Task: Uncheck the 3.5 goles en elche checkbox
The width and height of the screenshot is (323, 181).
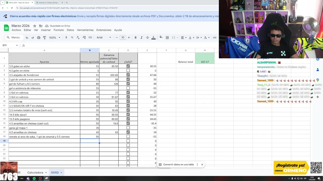Action: 128,66
